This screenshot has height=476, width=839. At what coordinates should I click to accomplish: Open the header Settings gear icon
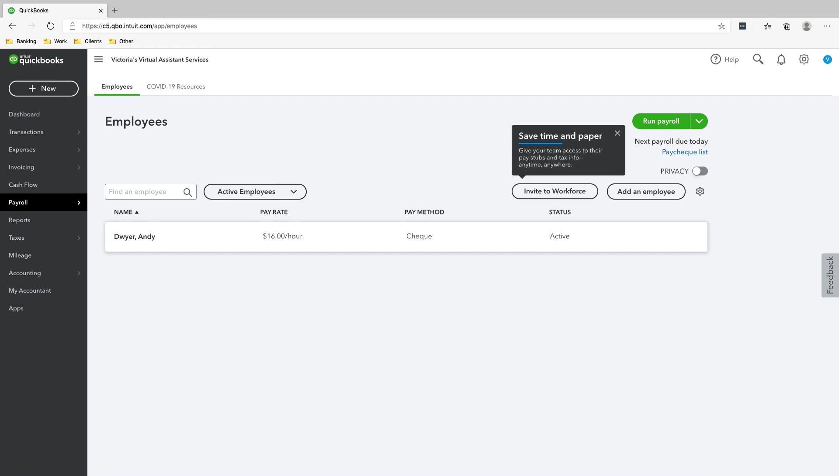(x=804, y=59)
